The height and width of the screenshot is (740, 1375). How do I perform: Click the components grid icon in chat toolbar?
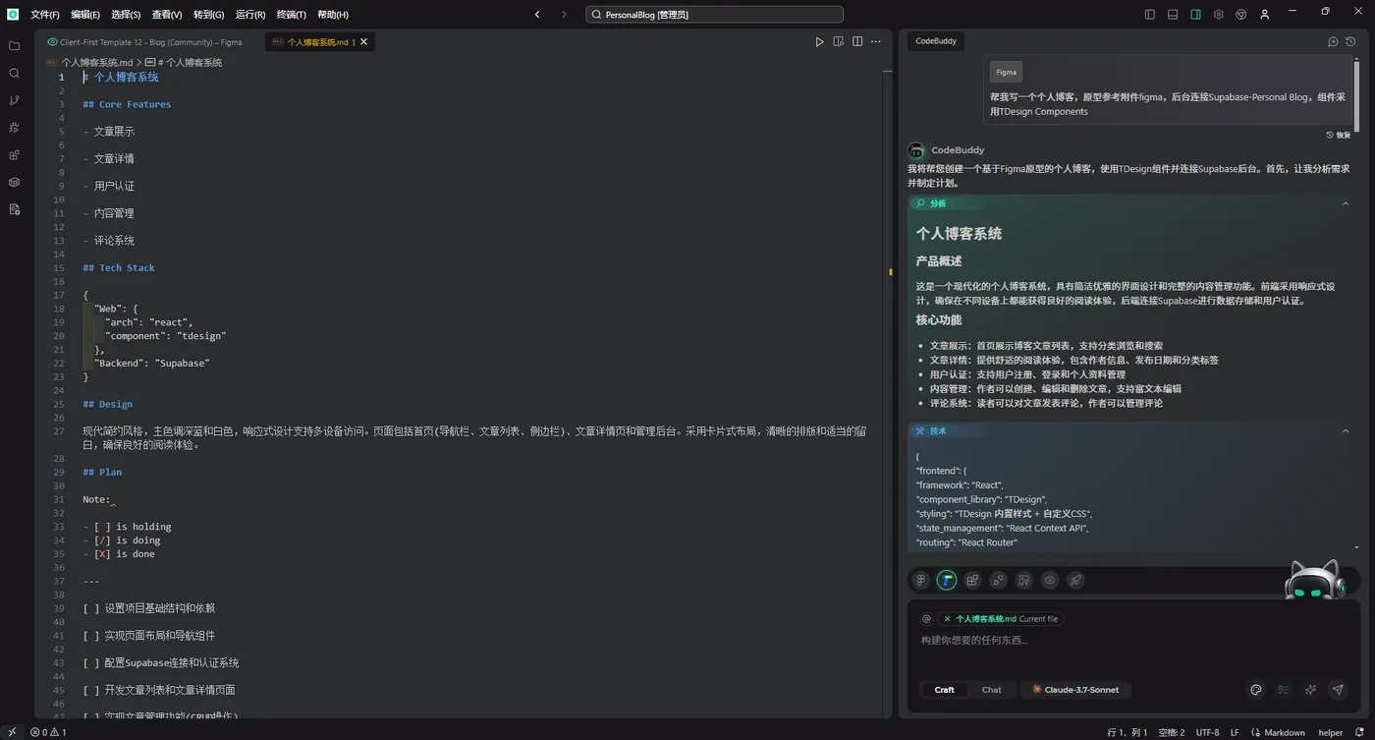pyautogui.click(x=972, y=581)
